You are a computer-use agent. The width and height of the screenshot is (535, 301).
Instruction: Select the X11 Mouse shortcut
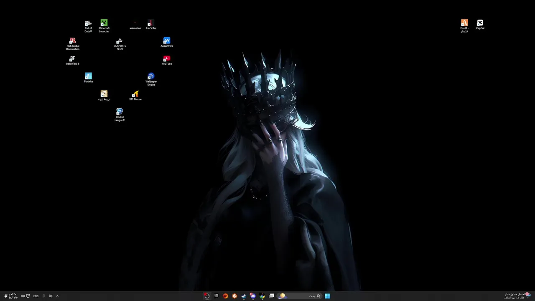pyautogui.click(x=135, y=96)
